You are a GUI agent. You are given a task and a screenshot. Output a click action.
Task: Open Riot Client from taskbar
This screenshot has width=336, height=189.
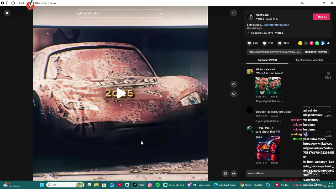282,185
